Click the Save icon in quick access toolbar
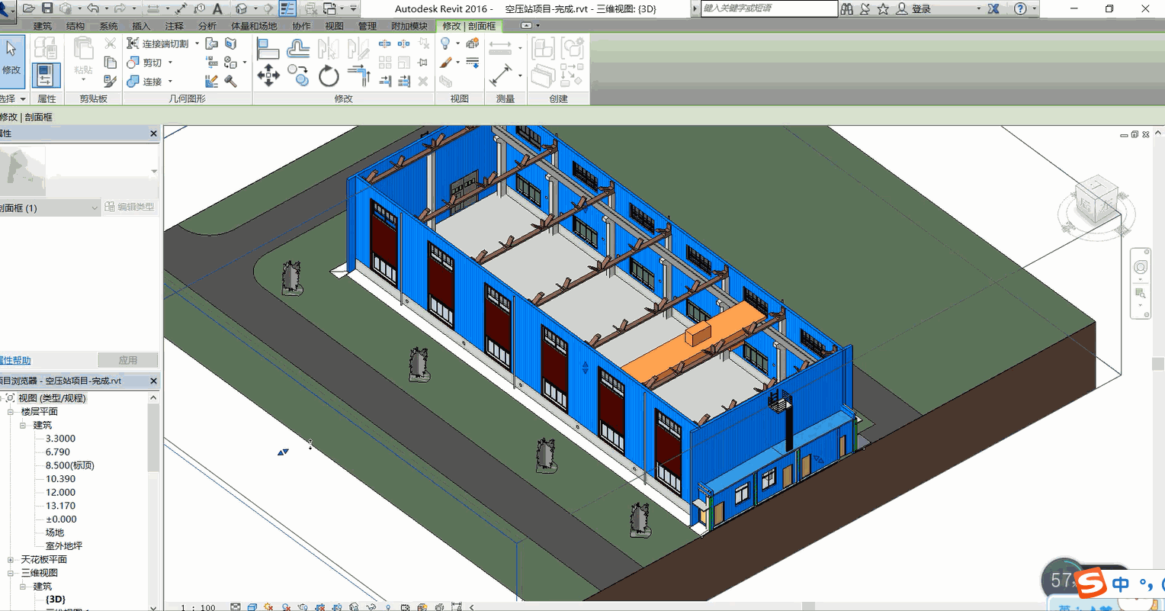 (47, 8)
